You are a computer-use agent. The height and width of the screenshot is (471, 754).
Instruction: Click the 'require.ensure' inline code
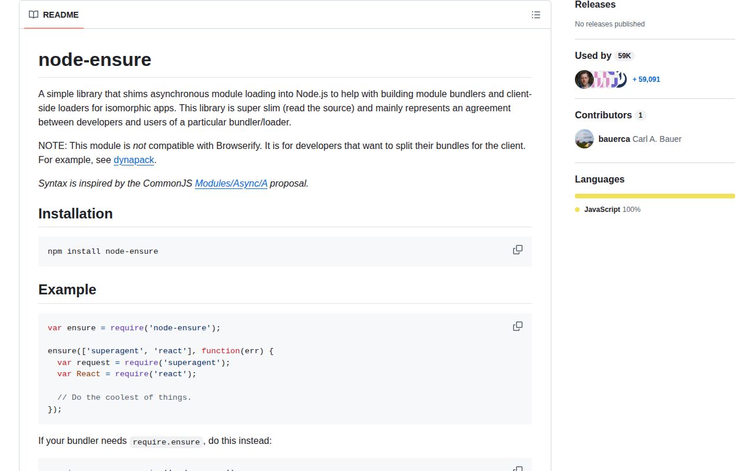pos(167,442)
